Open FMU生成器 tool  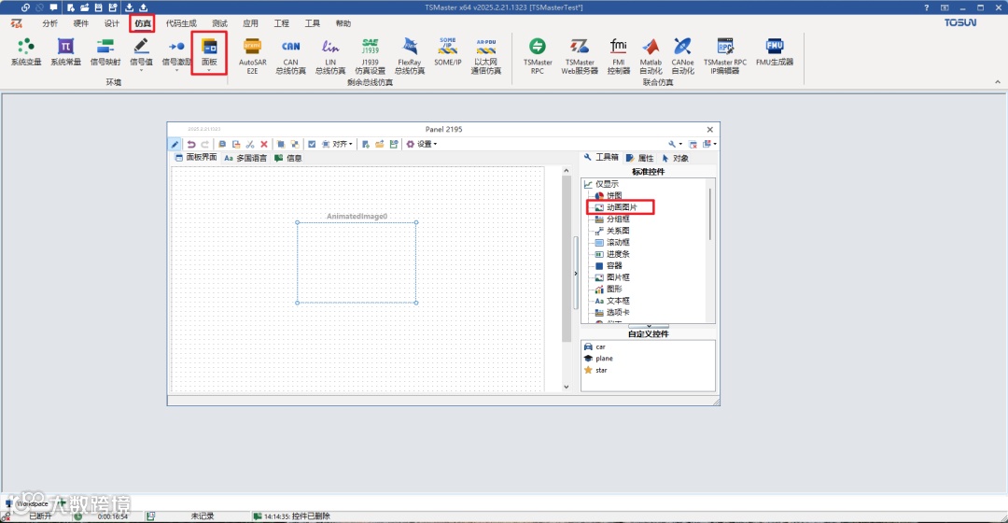pos(775,52)
